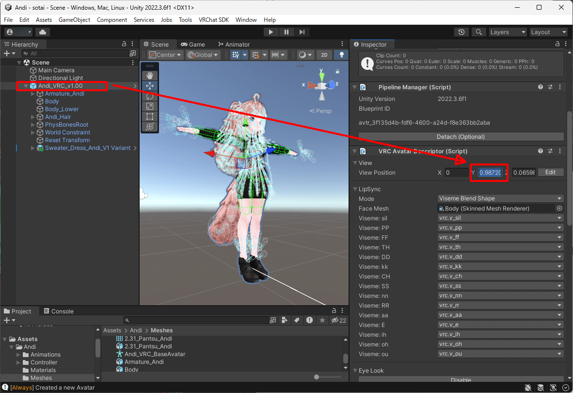Image resolution: width=573 pixels, height=393 pixels.
Task: Open the Undo History icon
Action: pos(462,32)
